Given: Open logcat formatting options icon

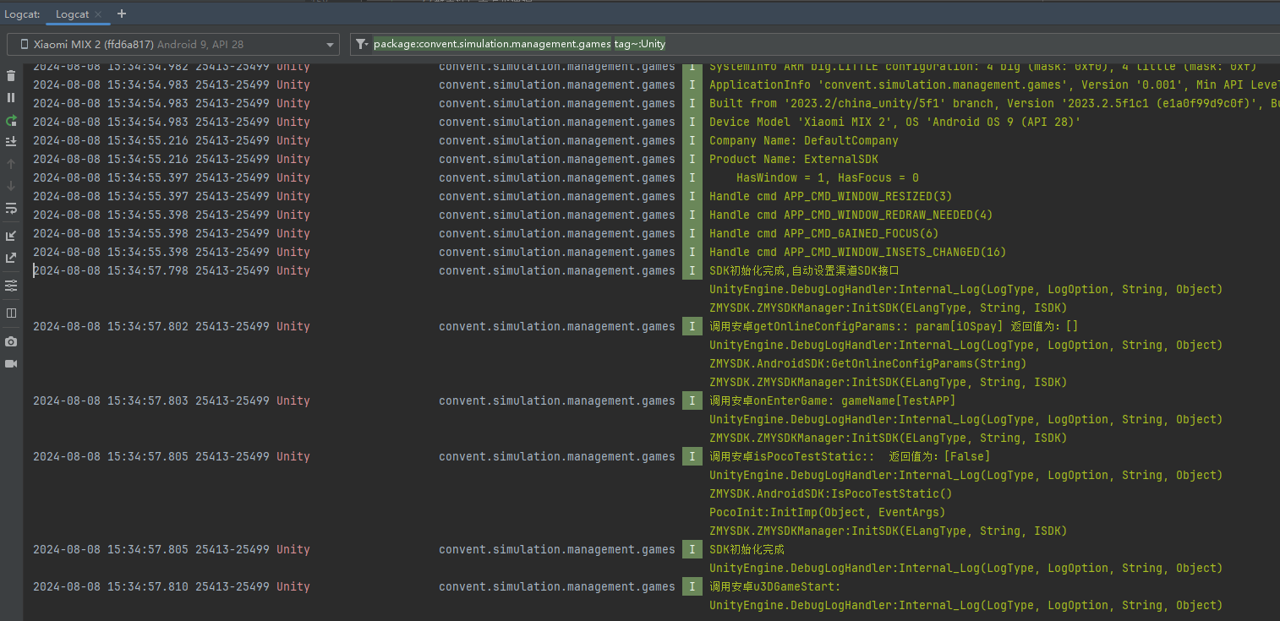Looking at the screenshot, I should [x=11, y=286].
